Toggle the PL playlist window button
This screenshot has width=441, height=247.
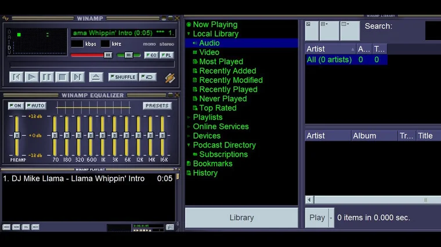pos(167,55)
